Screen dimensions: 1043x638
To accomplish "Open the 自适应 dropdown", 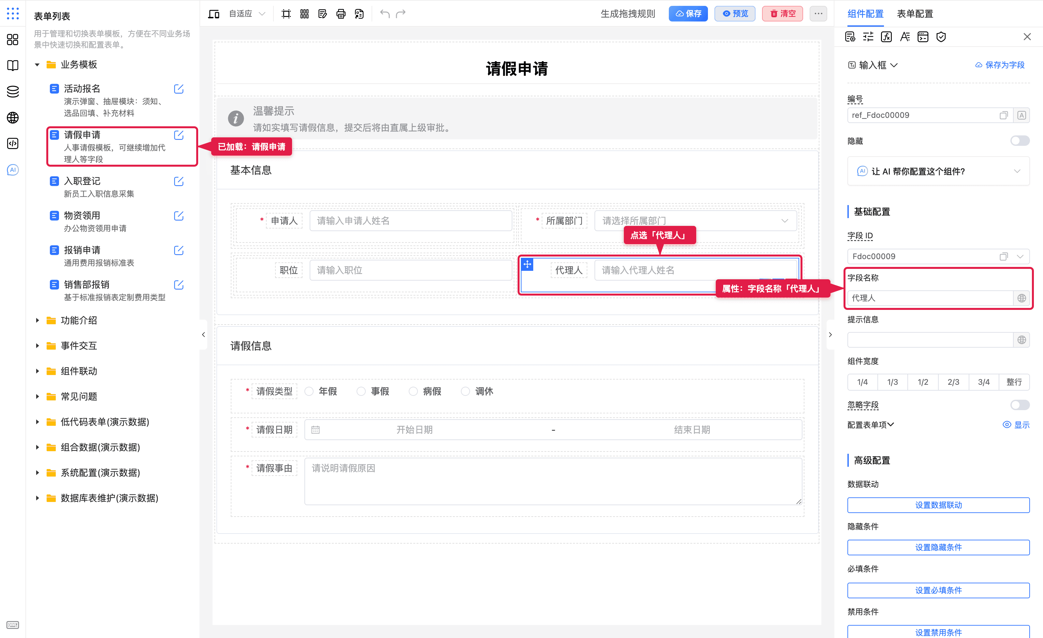I will pos(247,14).
